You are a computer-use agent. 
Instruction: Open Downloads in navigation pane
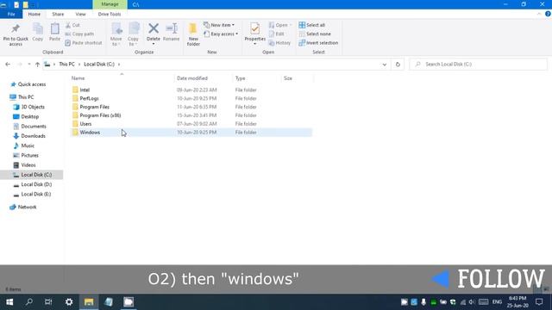pyautogui.click(x=33, y=136)
